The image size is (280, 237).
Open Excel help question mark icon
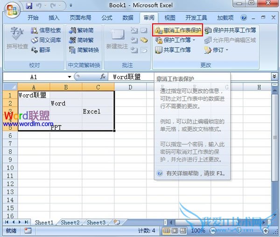[x=244, y=18]
